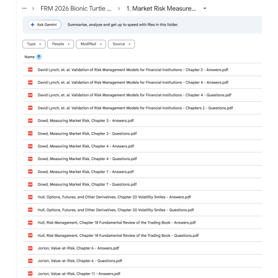The height and width of the screenshot is (278, 278).
Task: Click PDF icon of Jorion Chapter 6 - Questions.pdf
Action: (31, 261)
